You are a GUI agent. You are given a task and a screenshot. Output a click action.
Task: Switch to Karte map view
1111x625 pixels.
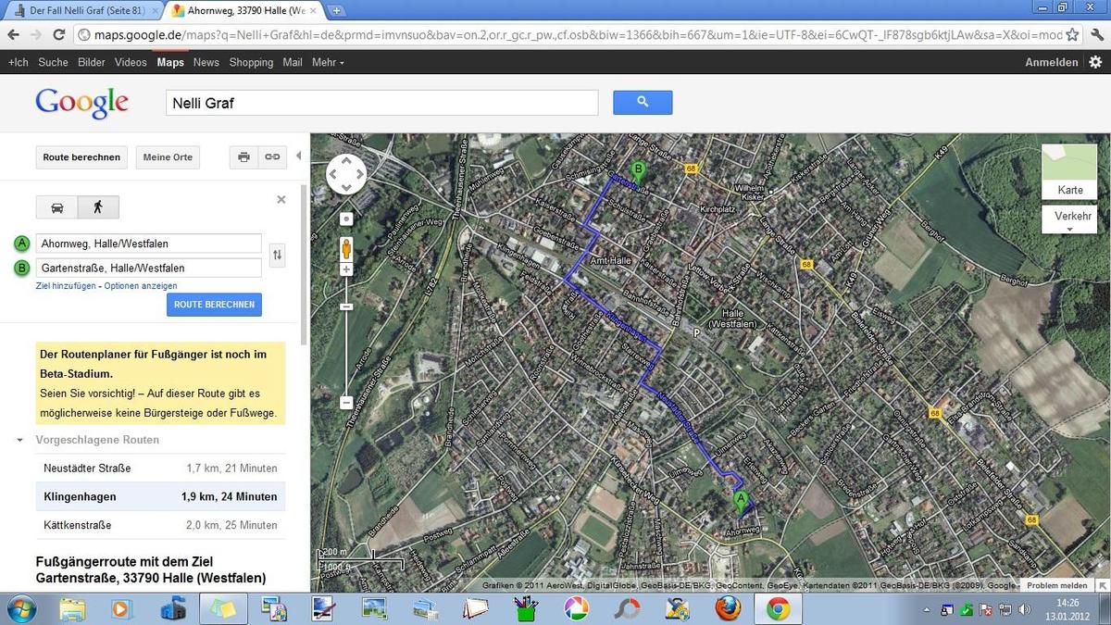1069,172
